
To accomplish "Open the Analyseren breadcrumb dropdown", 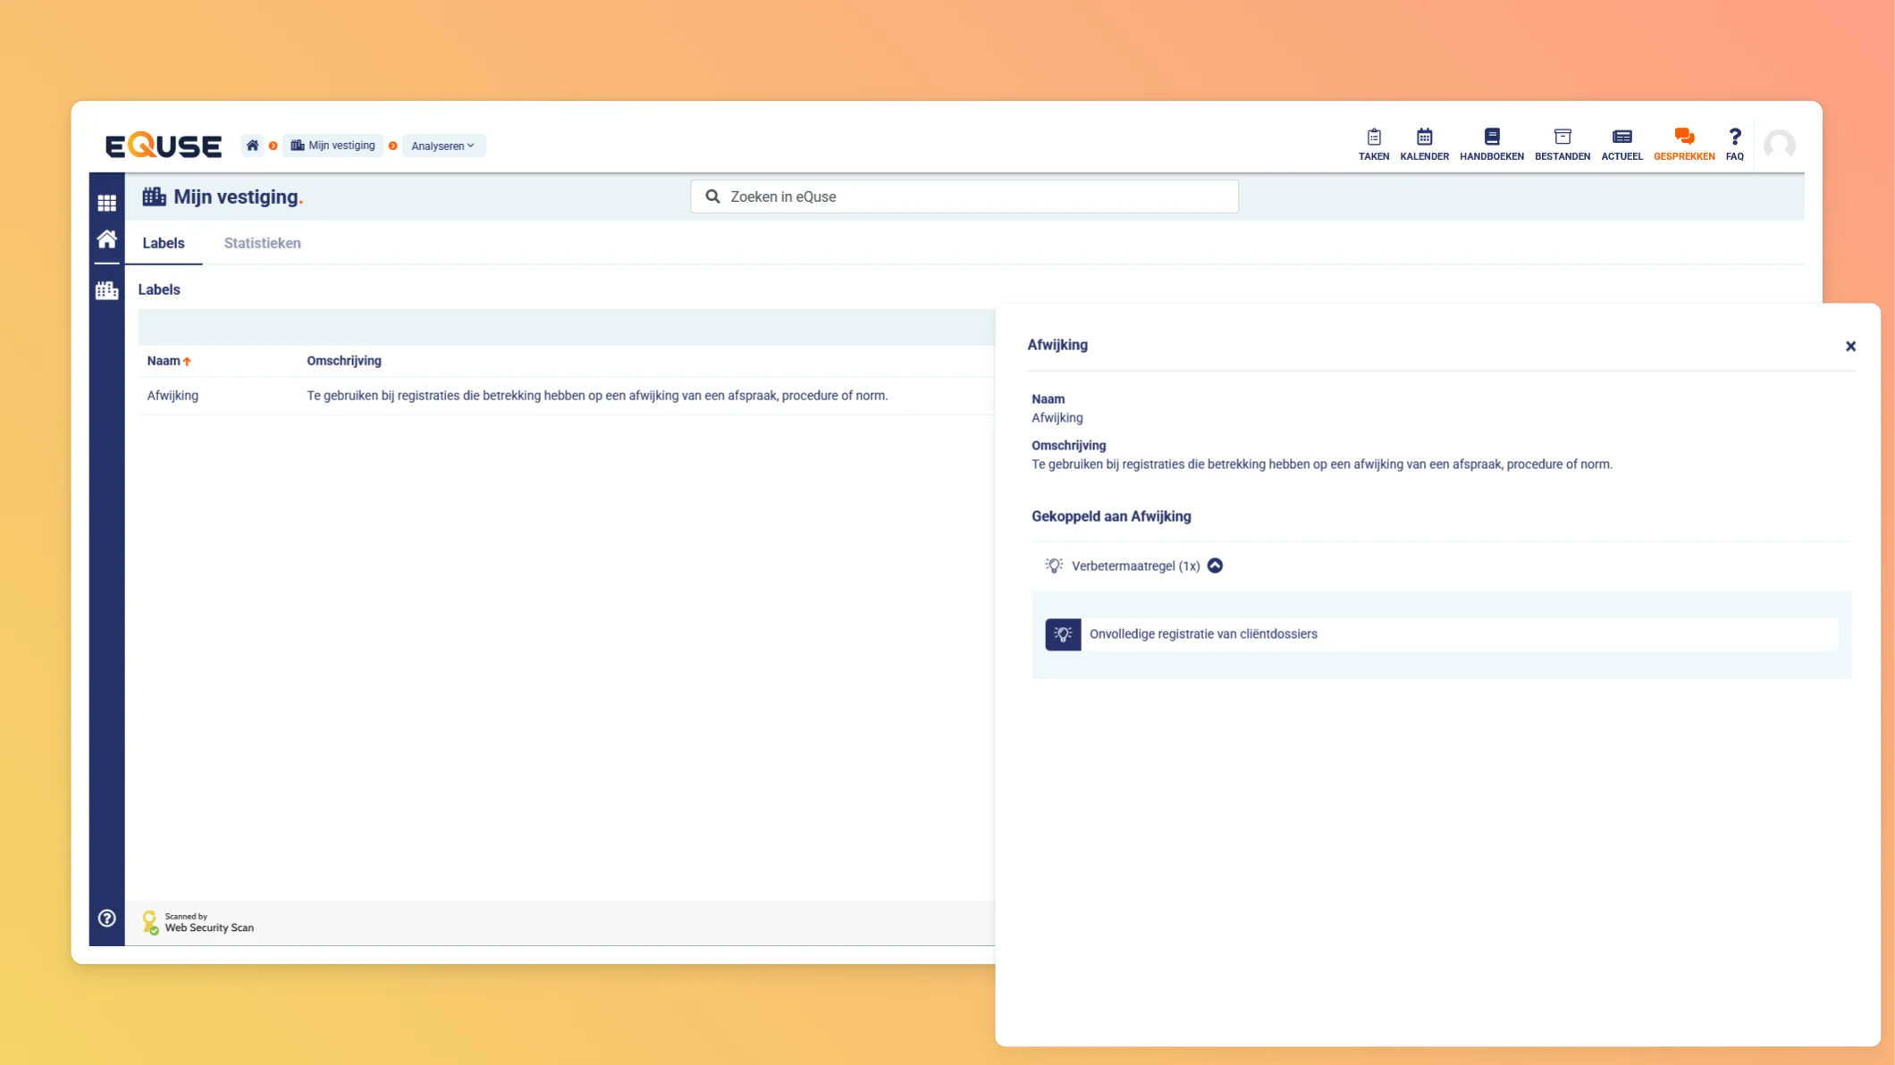I will tap(443, 146).
